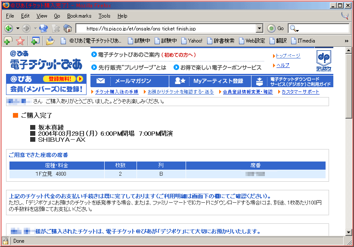Expand the URL address bar dropdown
The width and height of the screenshot is (354, 247).
259,29
